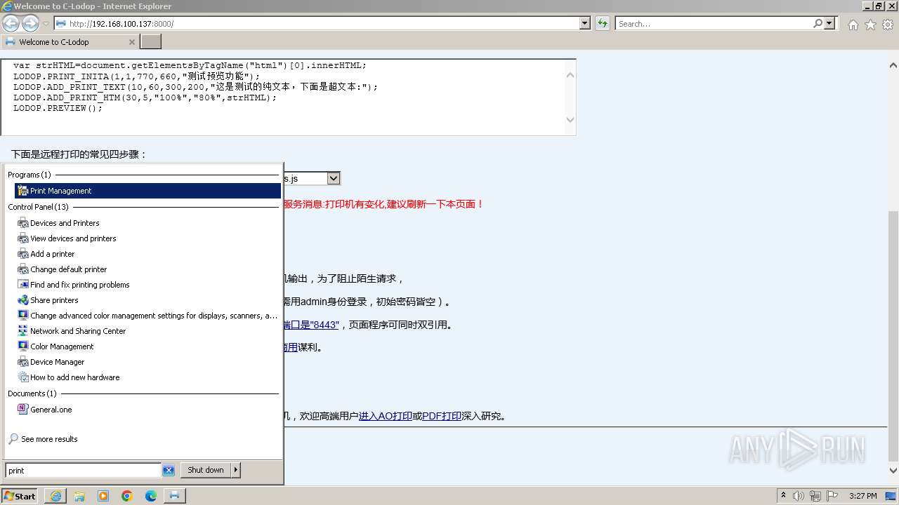The height and width of the screenshot is (505, 899).
Task: Open Google Chrome from taskbar
Action: point(127,496)
